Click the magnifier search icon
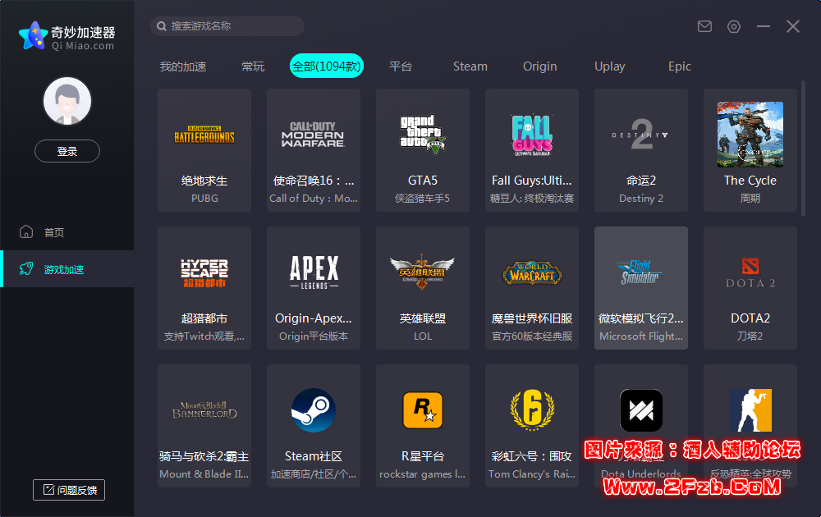This screenshot has height=517, width=821. (162, 26)
